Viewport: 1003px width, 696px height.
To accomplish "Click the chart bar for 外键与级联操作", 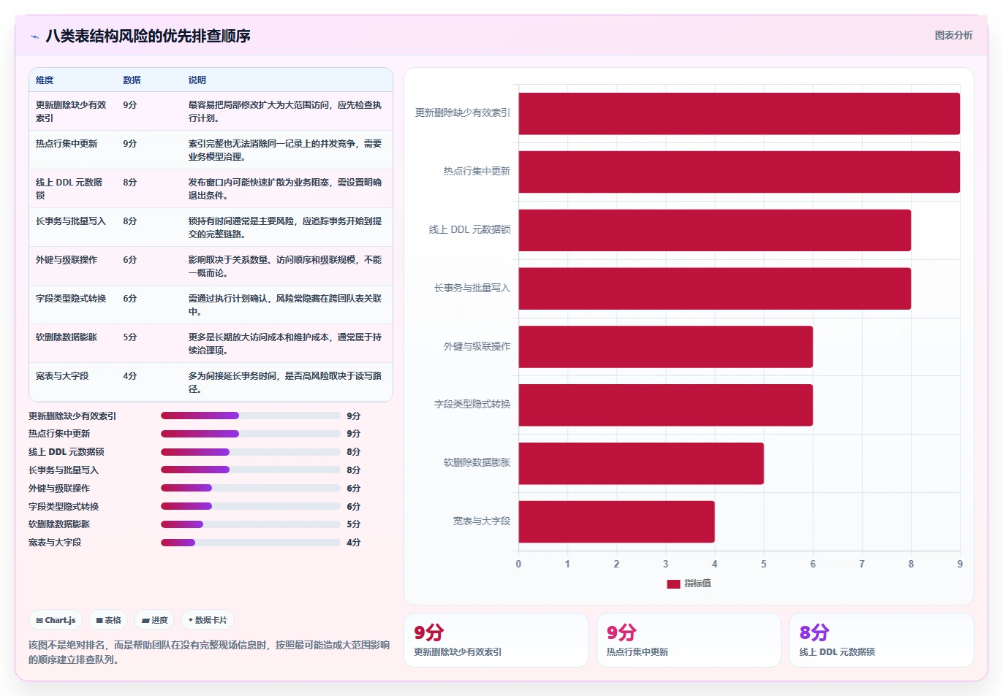I will [x=666, y=347].
